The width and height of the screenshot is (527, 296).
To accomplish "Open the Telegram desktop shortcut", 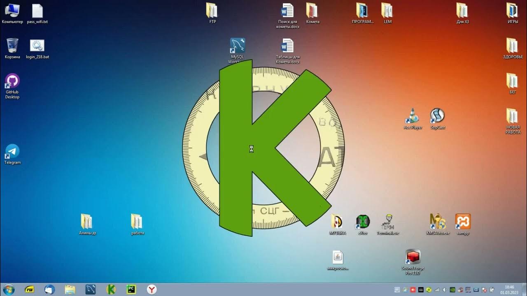I will click(x=12, y=154).
